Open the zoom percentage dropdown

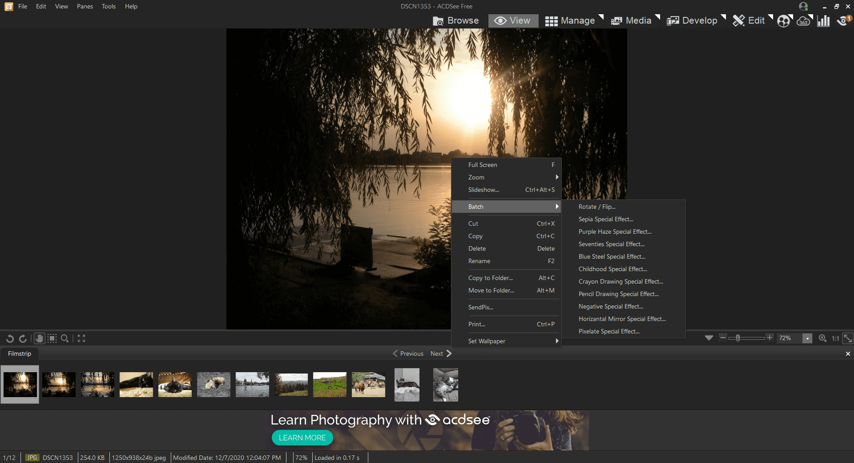tap(807, 338)
